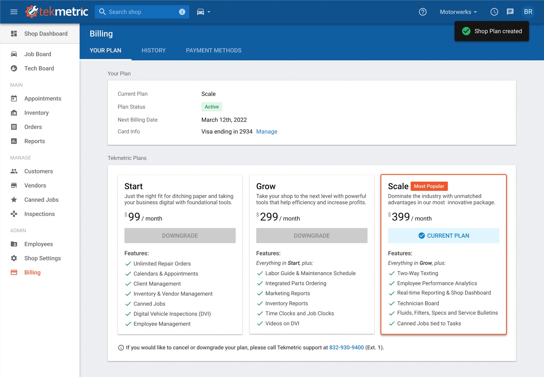Click the Tech Board gauge icon
544x377 pixels.
[14, 68]
